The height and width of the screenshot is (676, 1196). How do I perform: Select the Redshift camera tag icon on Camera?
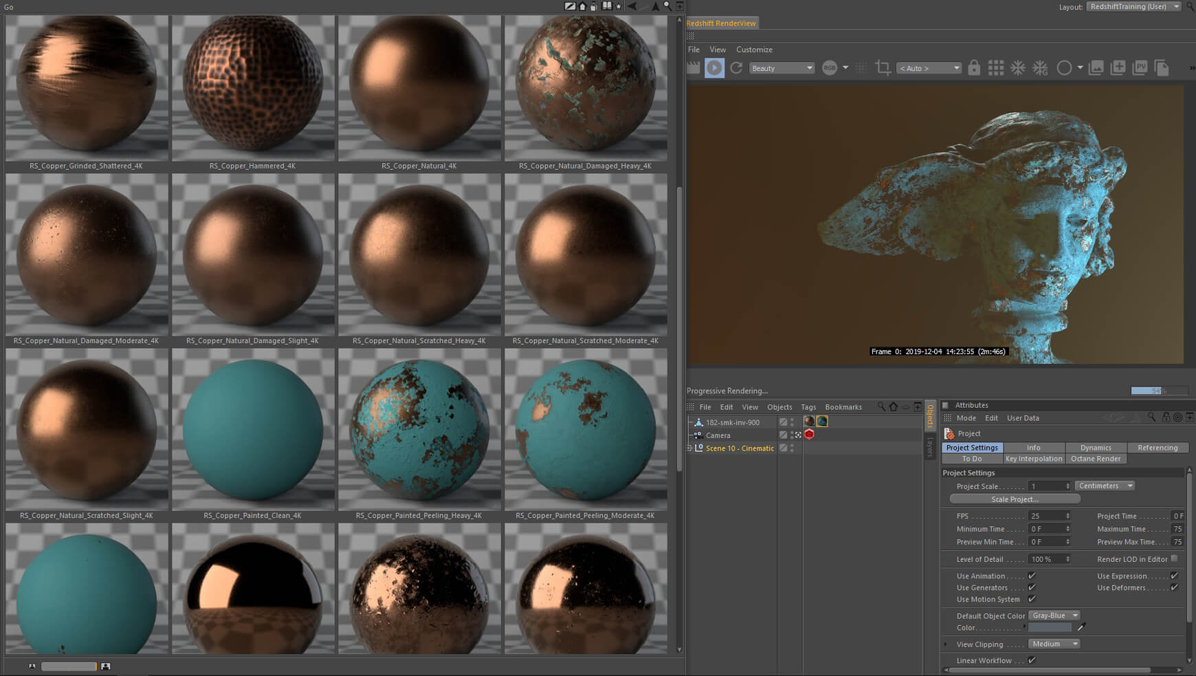click(x=809, y=435)
